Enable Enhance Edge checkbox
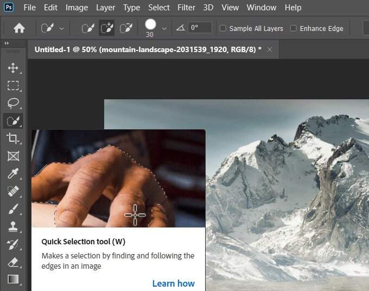 coord(293,28)
